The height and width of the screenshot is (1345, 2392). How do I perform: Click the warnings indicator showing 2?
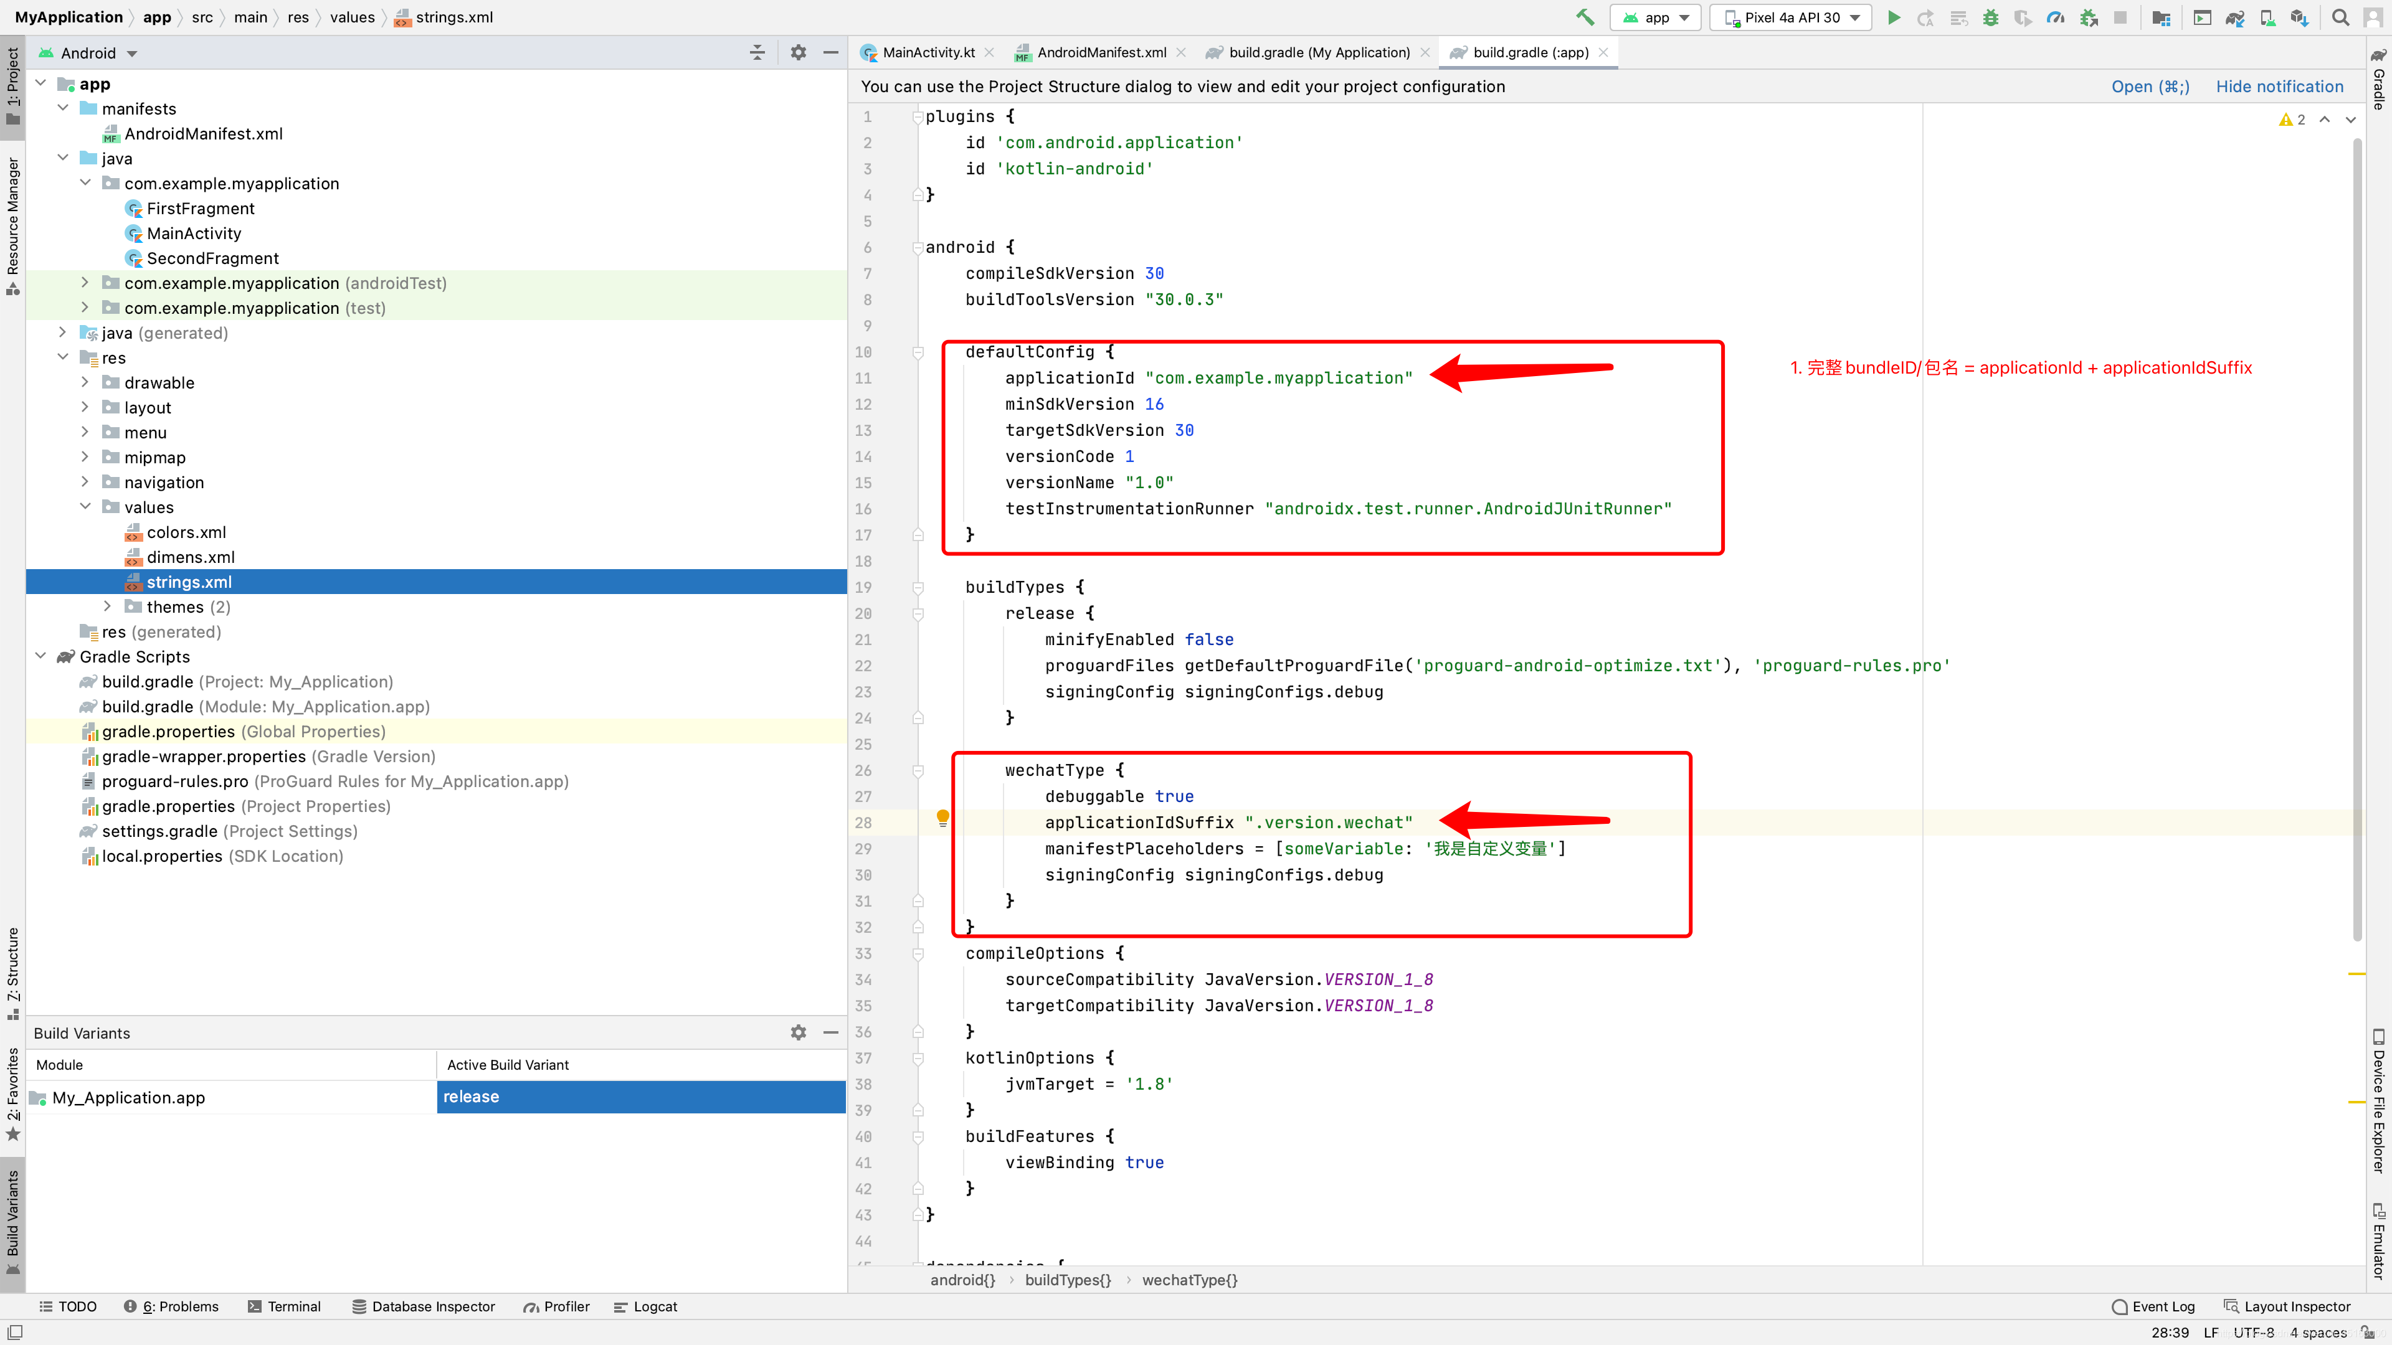click(x=2292, y=120)
